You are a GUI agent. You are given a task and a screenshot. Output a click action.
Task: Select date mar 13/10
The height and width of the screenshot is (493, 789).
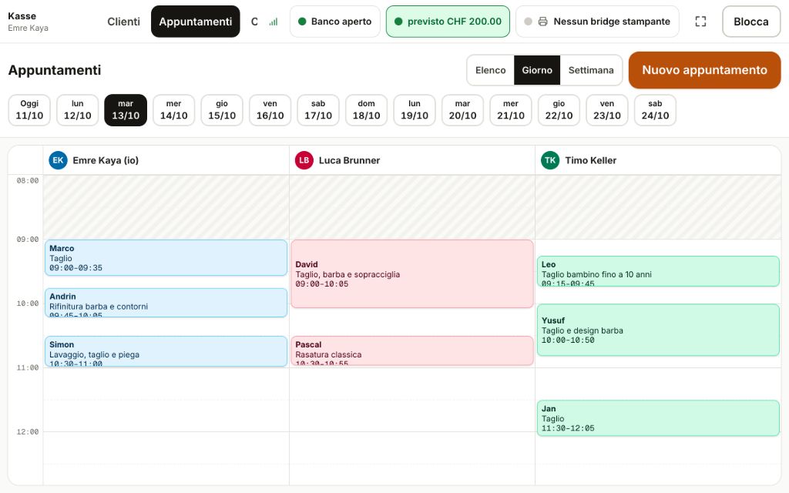tap(126, 109)
